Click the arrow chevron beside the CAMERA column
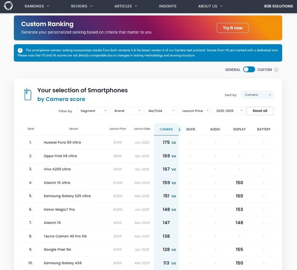Screen dimensions: 297x270 [179, 130]
